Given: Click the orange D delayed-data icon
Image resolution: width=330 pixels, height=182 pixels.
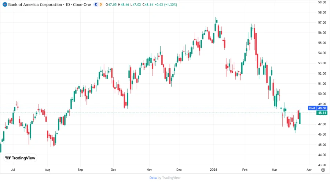Looking at the screenshot, I should [x=100, y=4].
